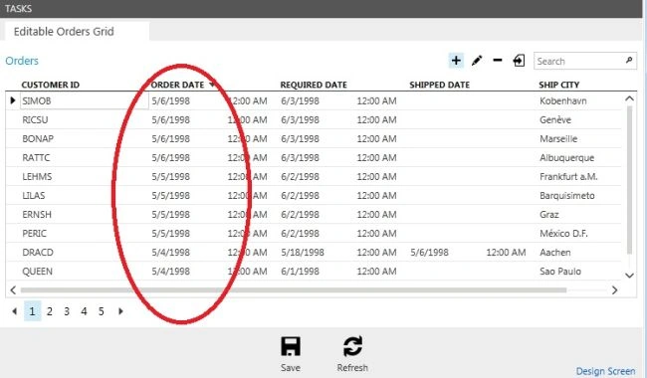Image resolution: width=647 pixels, height=378 pixels.
Task: Edit the selected order with the pencil icon
Action: [477, 61]
